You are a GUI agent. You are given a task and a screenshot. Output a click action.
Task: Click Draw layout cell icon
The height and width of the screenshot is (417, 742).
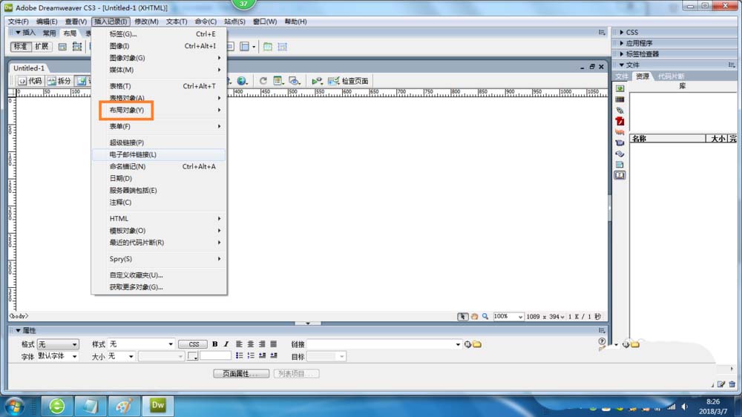coord(283,47)
